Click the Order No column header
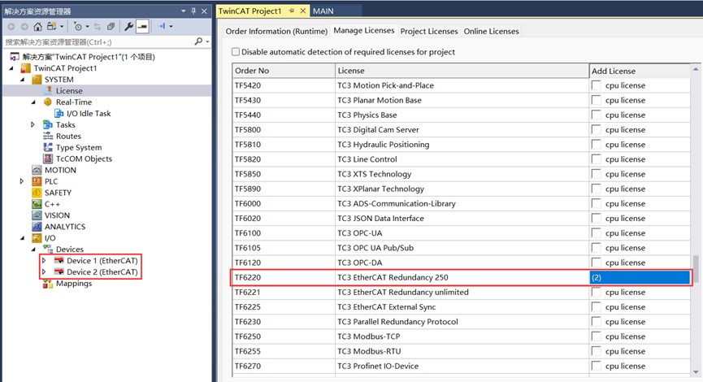The height and width of the screenshot is (382, 703). tap(284, 71)
